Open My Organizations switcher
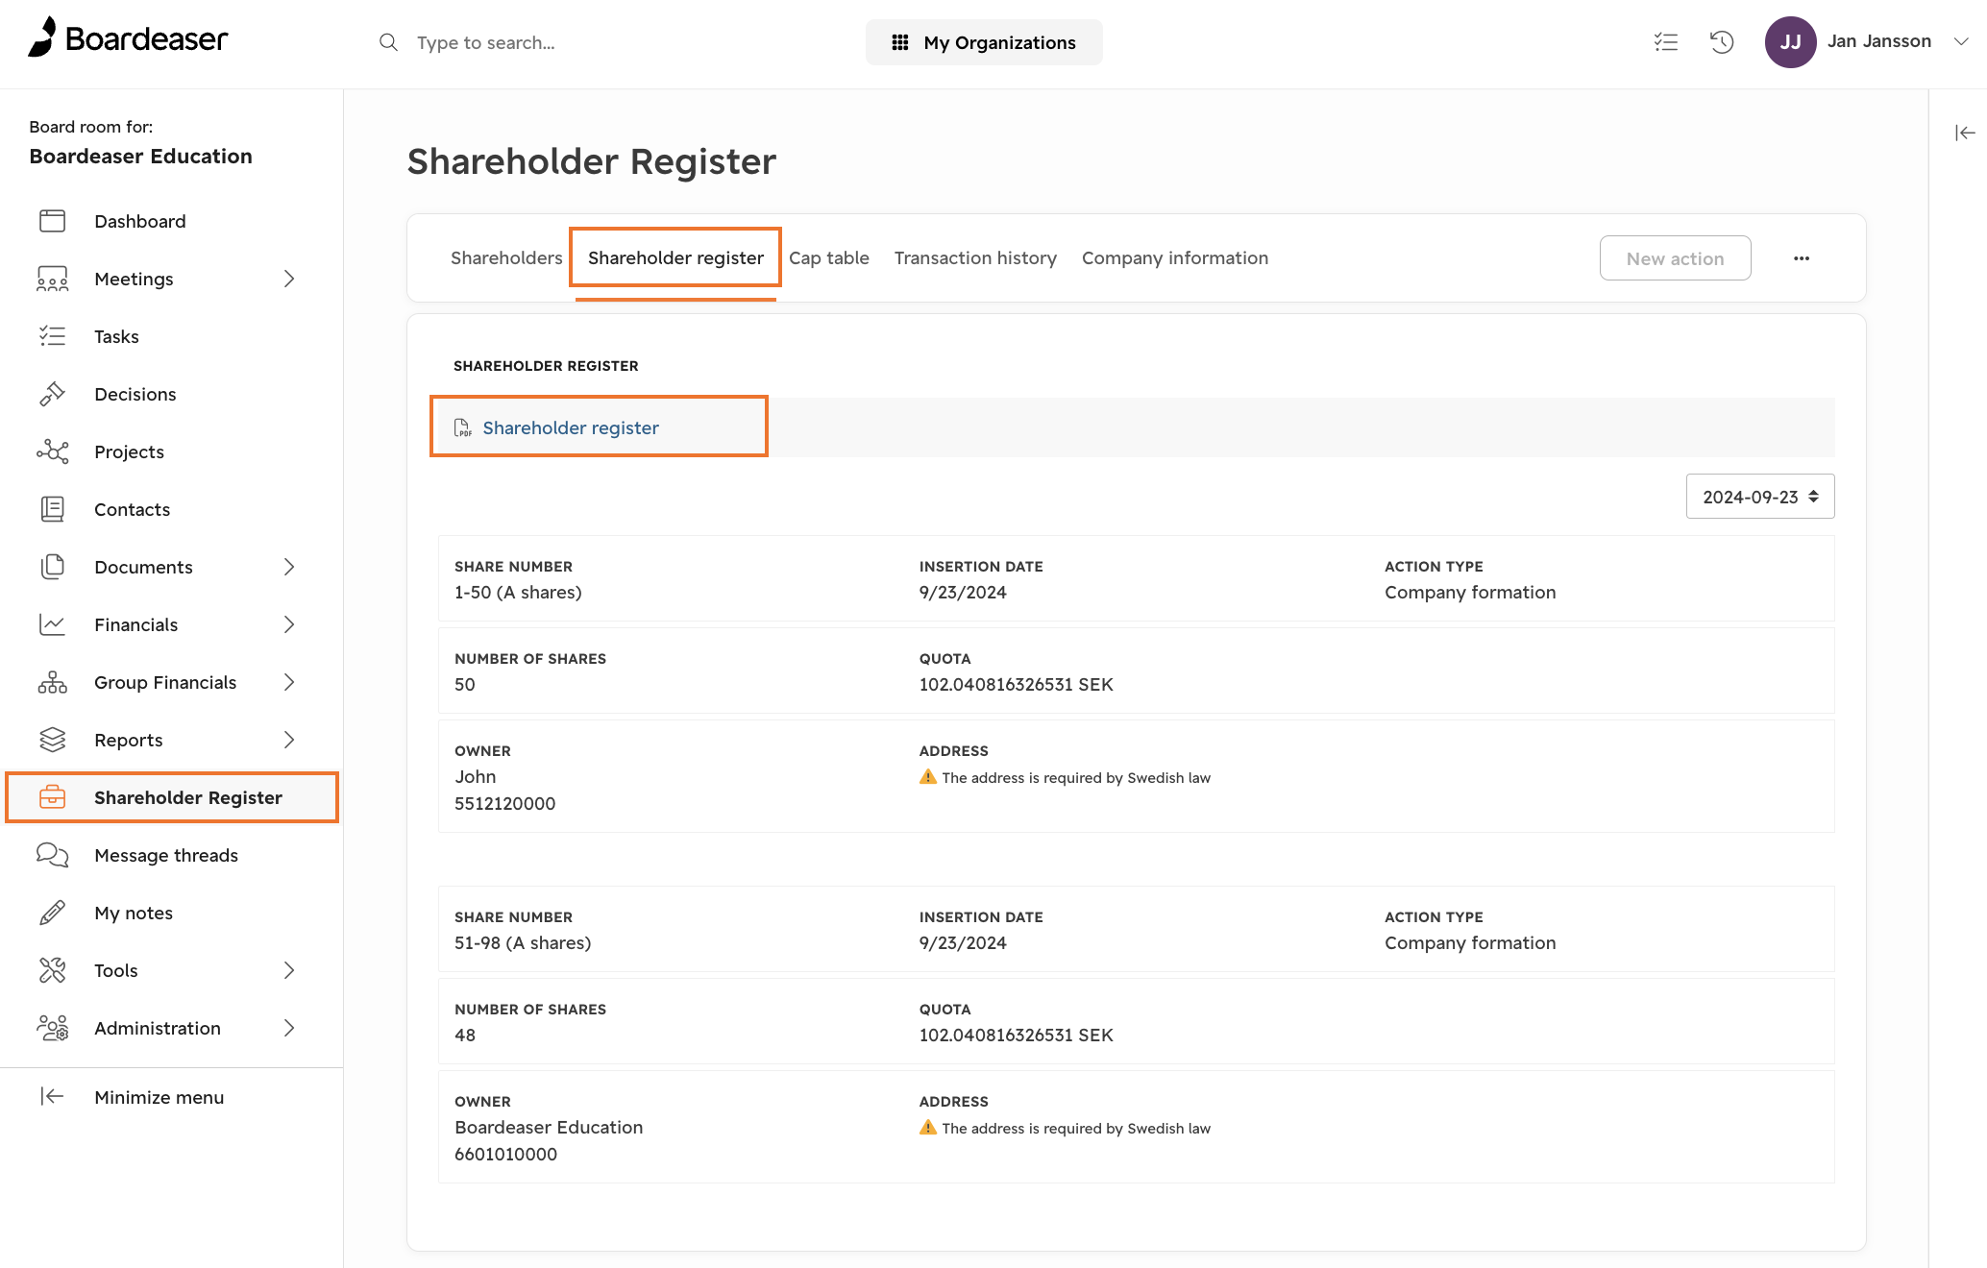 point(984,42)
